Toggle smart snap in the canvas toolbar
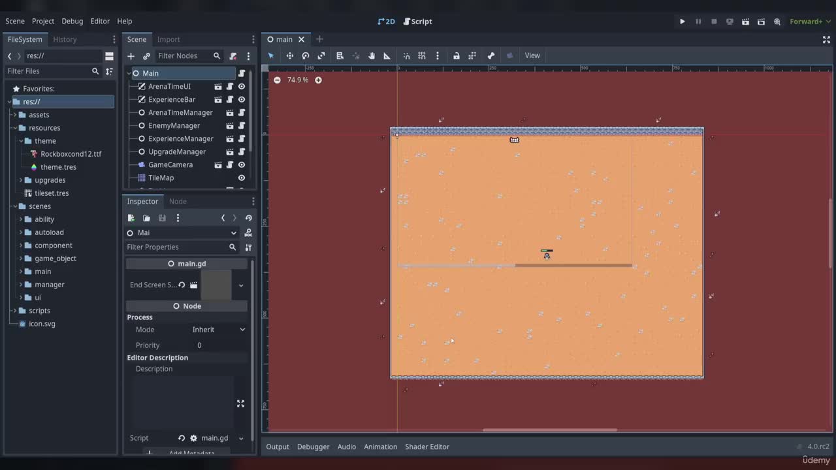This screenshot has height=470, width=836. [406, 55]
